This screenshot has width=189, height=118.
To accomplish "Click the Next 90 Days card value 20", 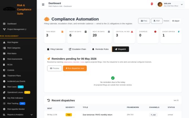I will (x=94, y=35).
